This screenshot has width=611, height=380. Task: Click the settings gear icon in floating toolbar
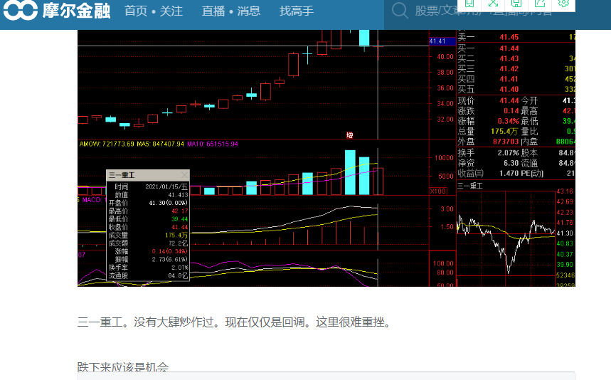[x=563, y=3]
